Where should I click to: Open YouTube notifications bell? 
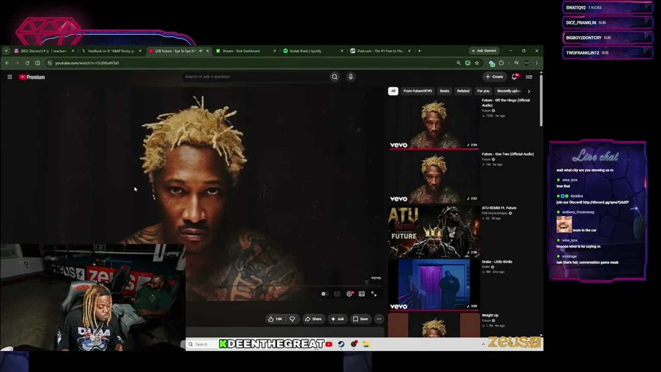click(514, 77)
